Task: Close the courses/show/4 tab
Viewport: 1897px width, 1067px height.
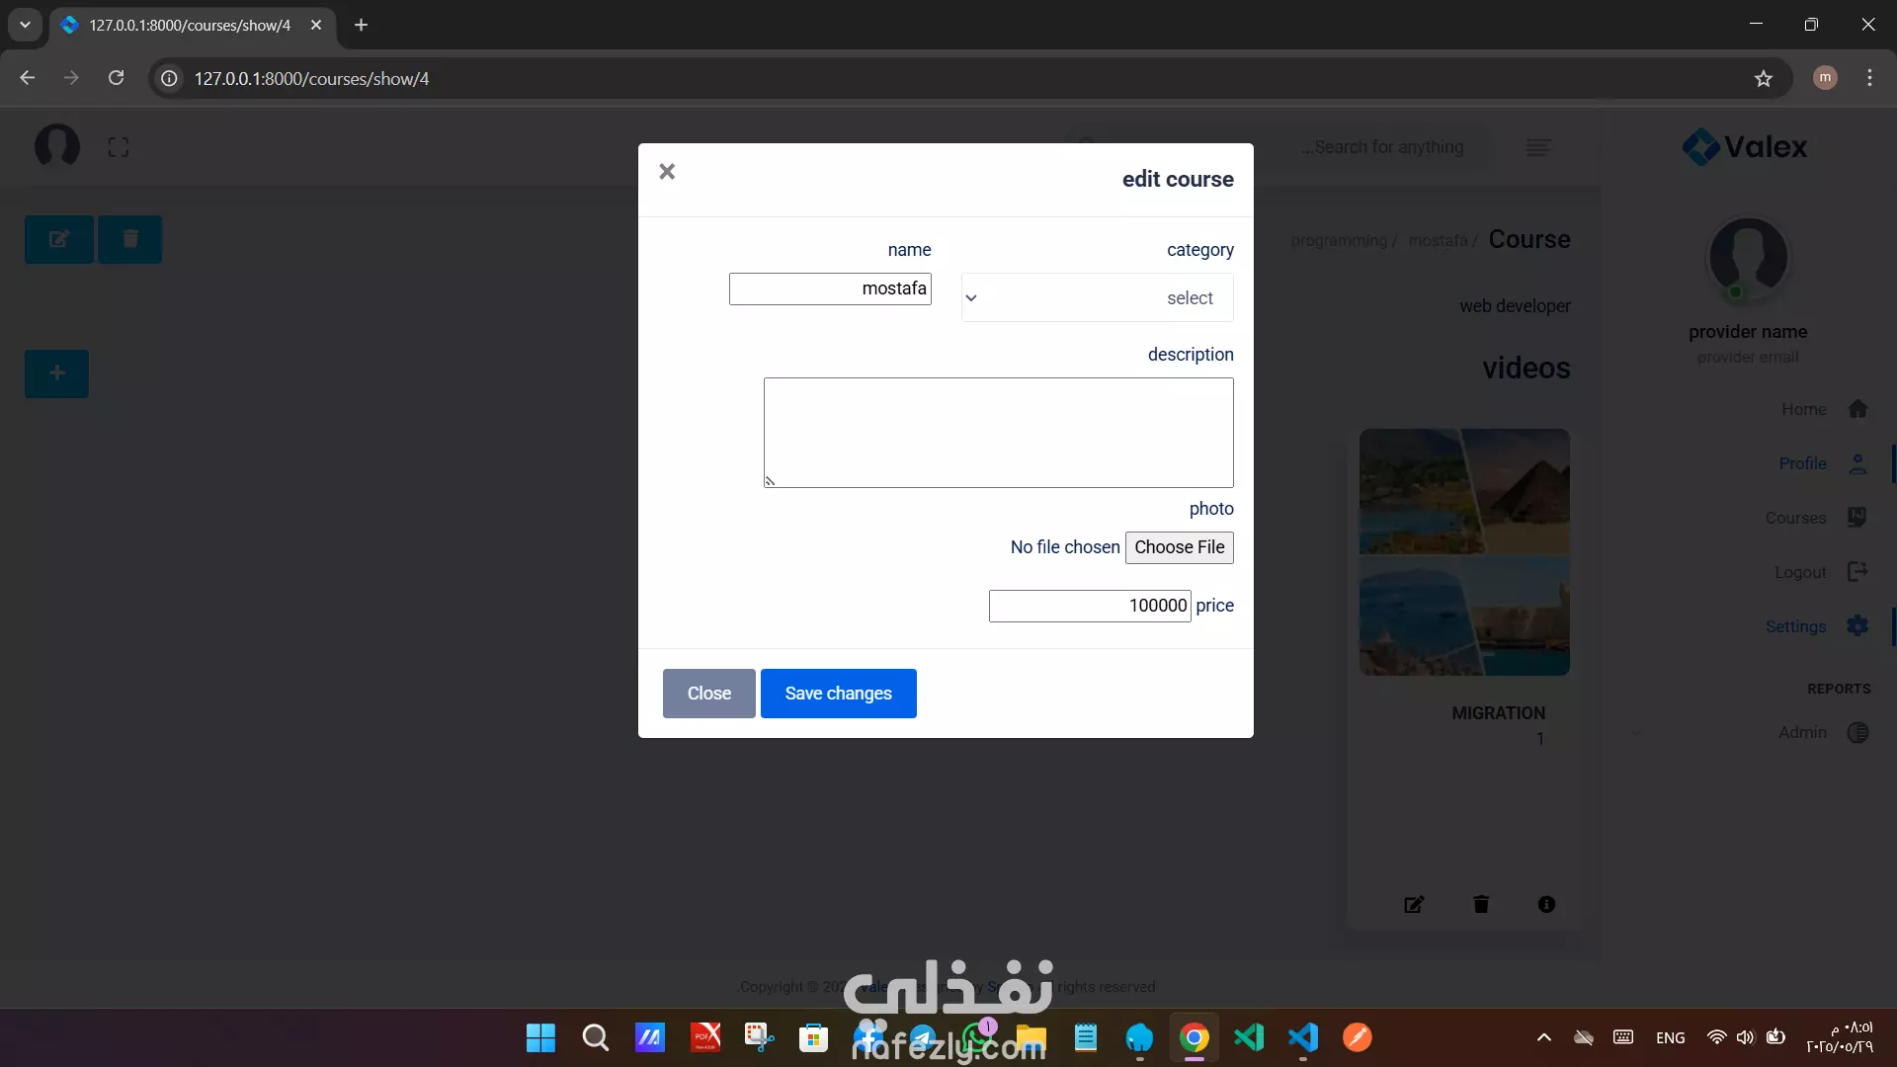Action: coord(316,25)
